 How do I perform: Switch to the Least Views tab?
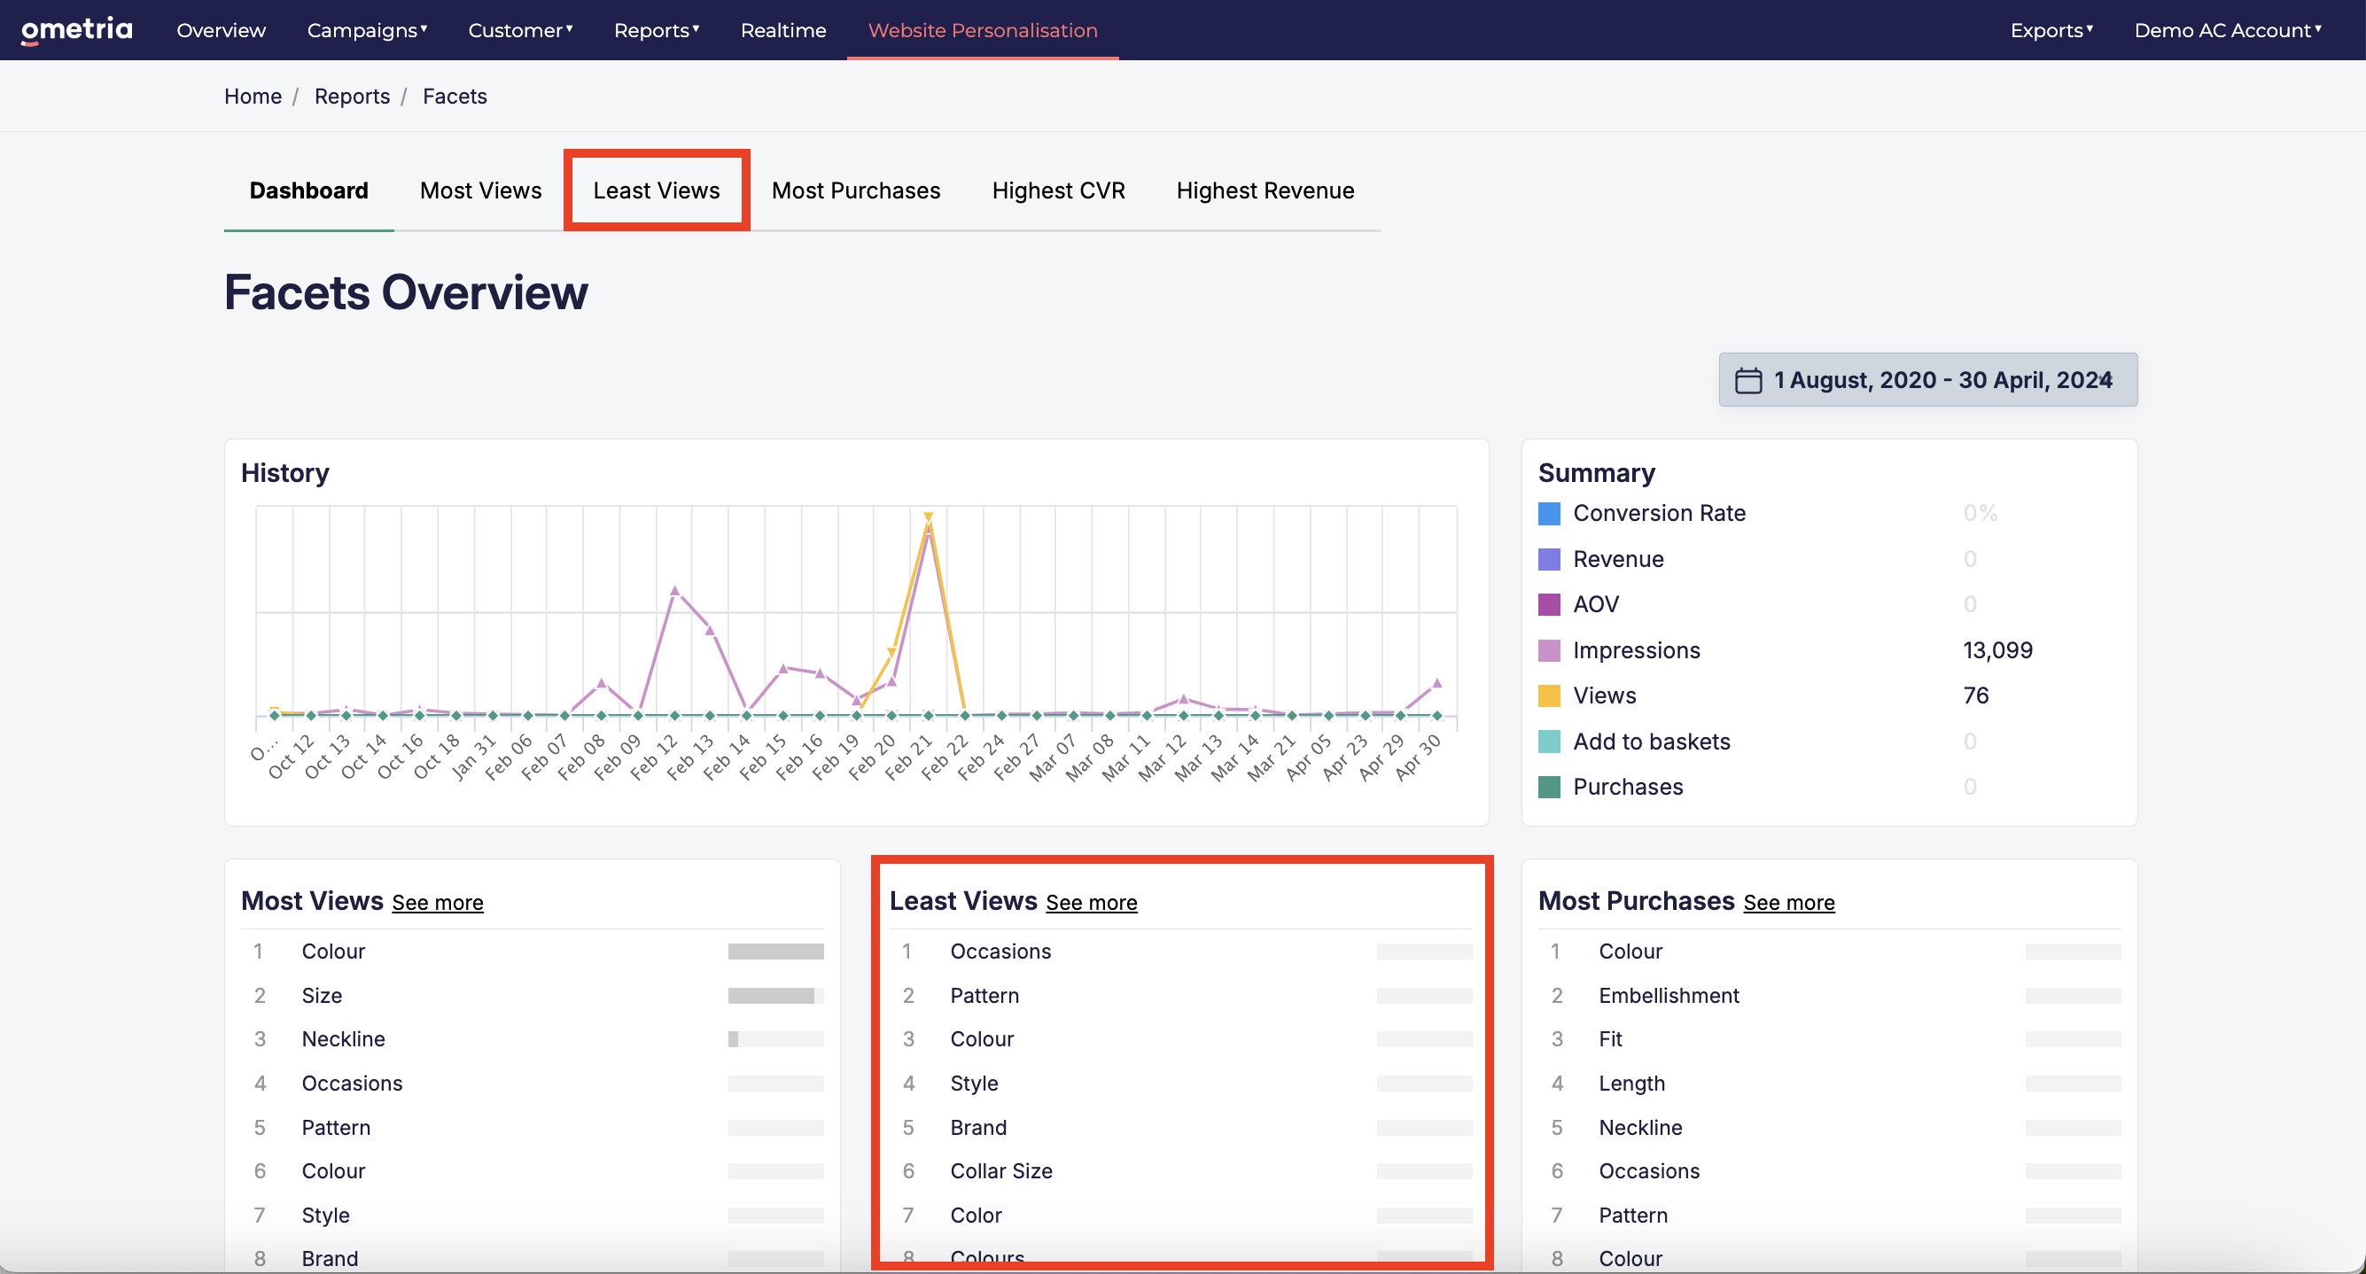tap(656, 190)
